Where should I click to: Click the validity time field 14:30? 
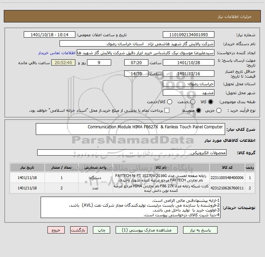[136, 73]
